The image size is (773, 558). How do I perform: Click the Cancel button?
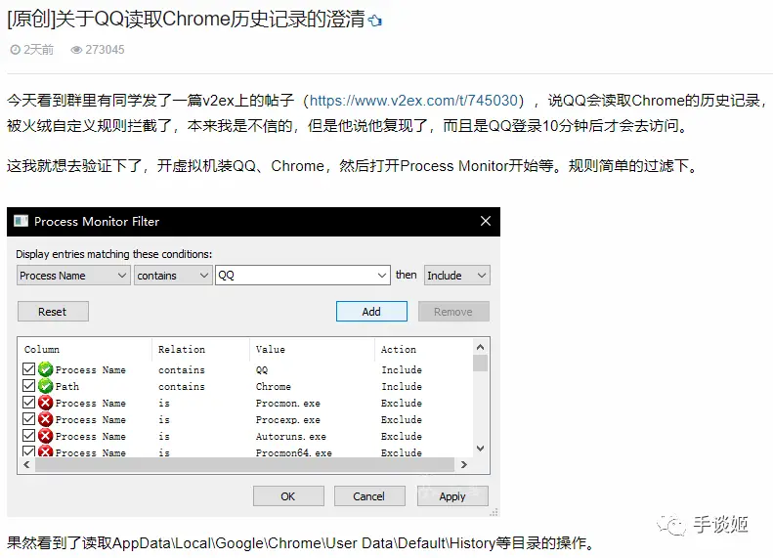click(369, 495)
